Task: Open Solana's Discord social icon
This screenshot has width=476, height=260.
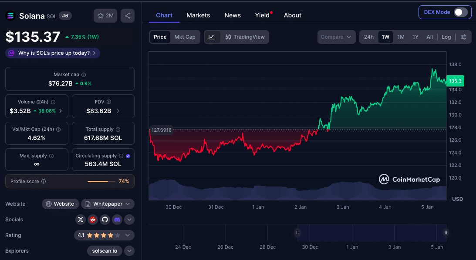Action: click(117, 220)
